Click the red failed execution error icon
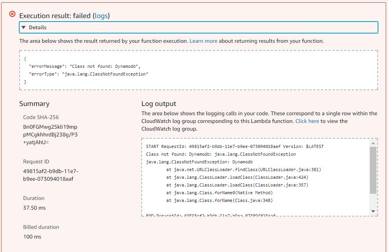Viewport: 388px width, 252px height. click(x=12, y=14)
